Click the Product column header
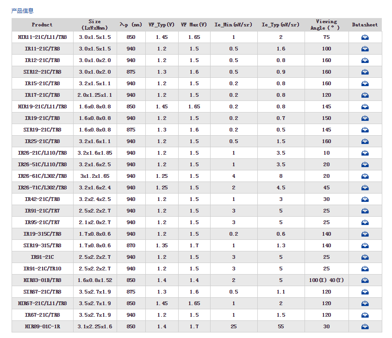The image size is (392, 338). (x=42, y=25)
